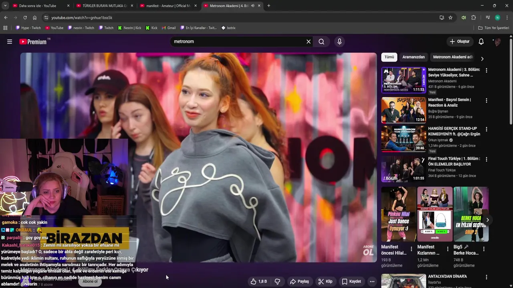This screenshot has width=513, height=288.
Task: Open Manifest Başrol Sensin thumbnail
Action: click(x=404, y=110)
